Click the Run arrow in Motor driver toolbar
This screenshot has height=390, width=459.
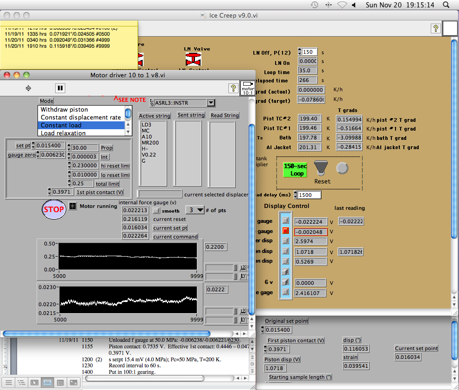[28, 88]
